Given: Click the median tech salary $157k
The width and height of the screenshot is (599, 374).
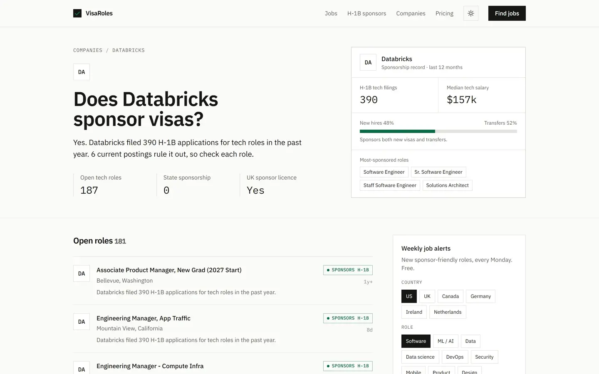Looking at the screenshot, I should pos(462,100).
